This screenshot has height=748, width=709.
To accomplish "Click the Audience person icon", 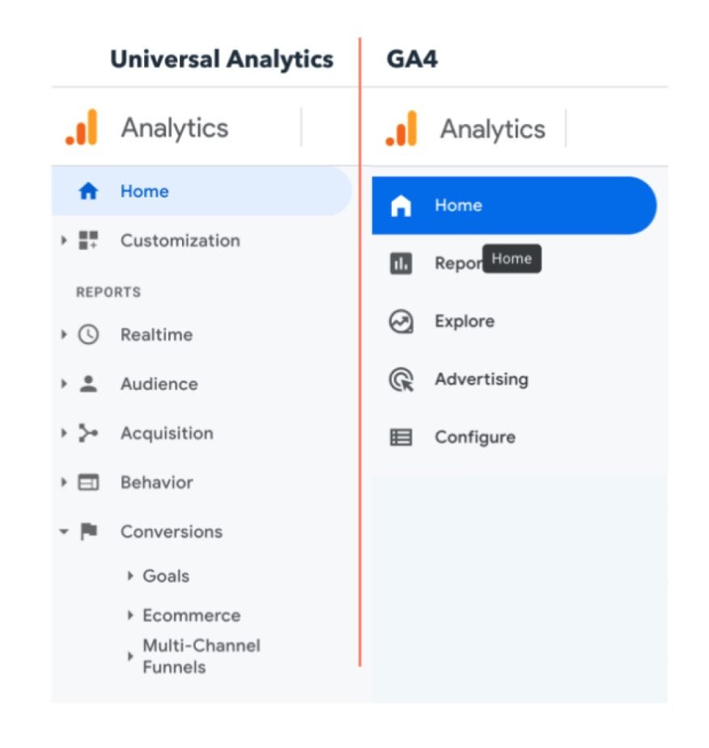I will [89, 384].
